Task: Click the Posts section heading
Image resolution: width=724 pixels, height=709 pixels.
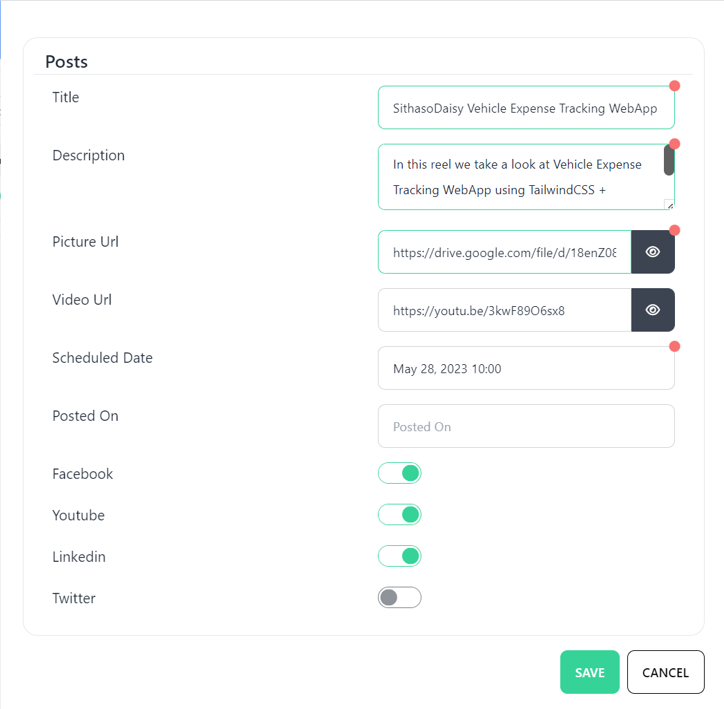Action: click(66, 62)
